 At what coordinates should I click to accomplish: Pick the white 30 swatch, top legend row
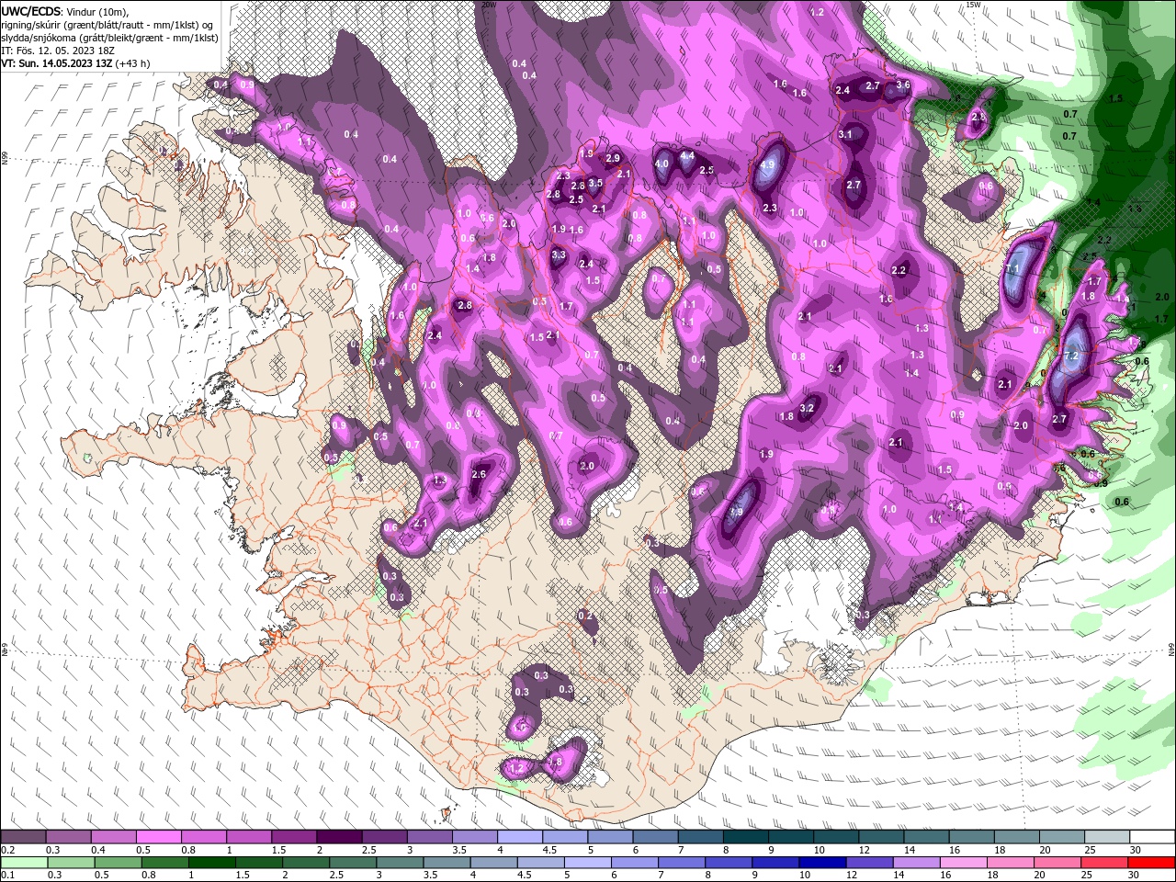[x=1151, y=837]
